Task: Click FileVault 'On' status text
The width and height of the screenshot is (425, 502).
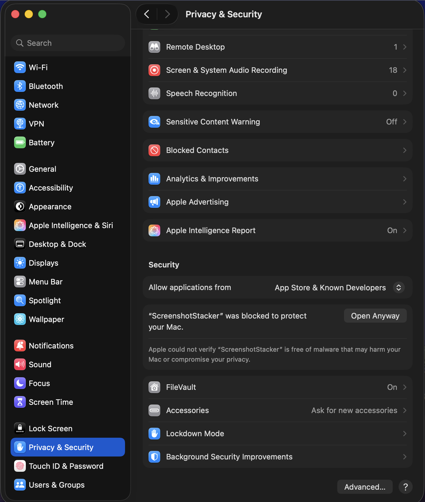Action: click(392, 387)
